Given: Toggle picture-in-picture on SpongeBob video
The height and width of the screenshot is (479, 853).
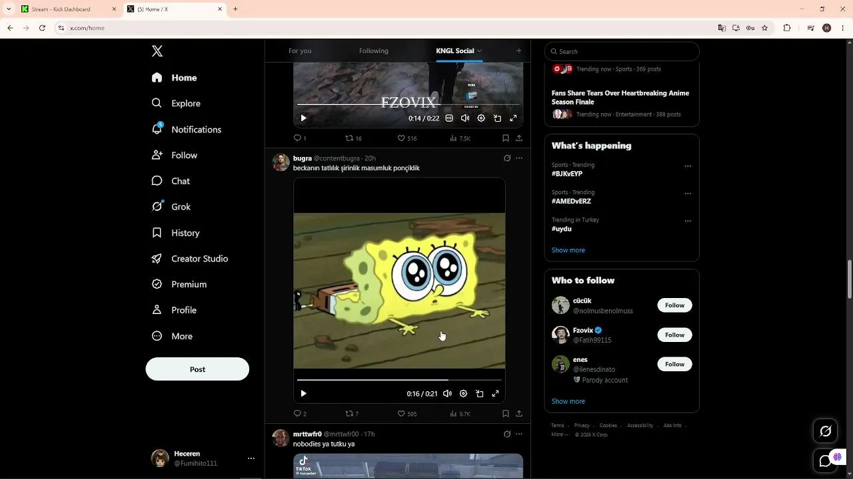Looking at the screenshot, I should pyautogui.click(x=479, y=394).
